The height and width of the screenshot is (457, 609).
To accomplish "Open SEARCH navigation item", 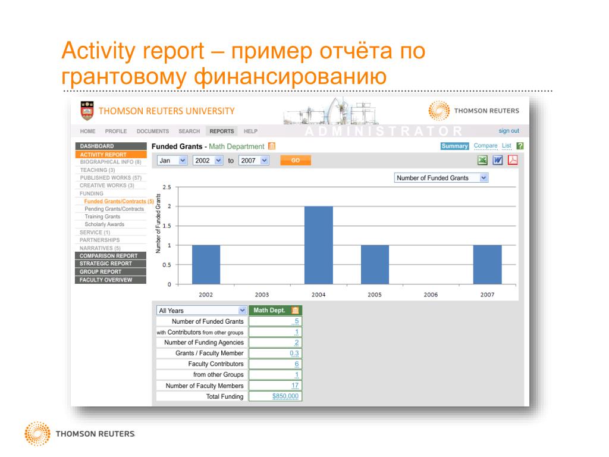I will coord(189,132).
